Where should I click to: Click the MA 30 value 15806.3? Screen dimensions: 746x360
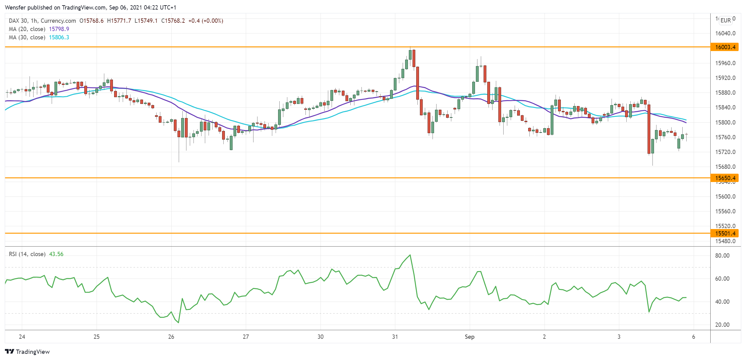tap(59, 37)
